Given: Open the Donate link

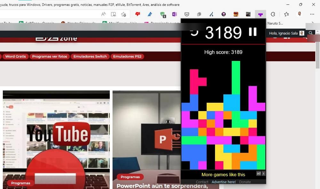Looking at the screenshot, I should coord(245,182).
